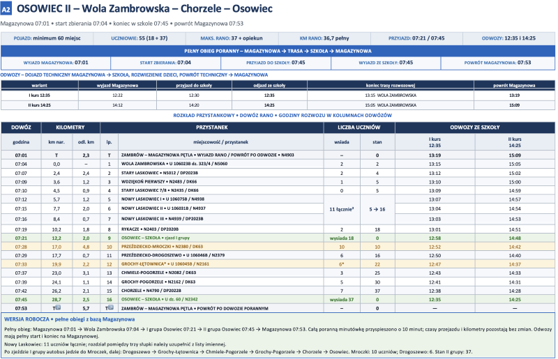Click the note icon beside T in lp. column

[x=111, y=307]
